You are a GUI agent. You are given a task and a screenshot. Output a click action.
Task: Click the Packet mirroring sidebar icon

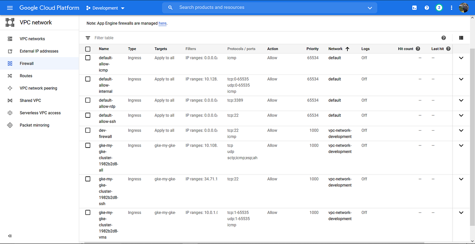point(10,125)
